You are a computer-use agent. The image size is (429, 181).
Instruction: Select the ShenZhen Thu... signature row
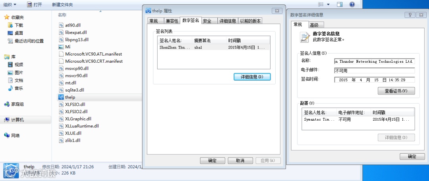pyautogui.click(x=214, y=47)
